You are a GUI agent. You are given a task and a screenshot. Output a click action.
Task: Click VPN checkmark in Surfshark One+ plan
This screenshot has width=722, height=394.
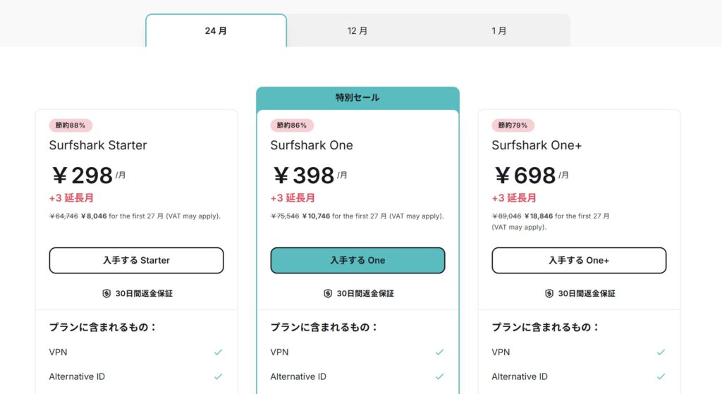(x=661, y=352)
